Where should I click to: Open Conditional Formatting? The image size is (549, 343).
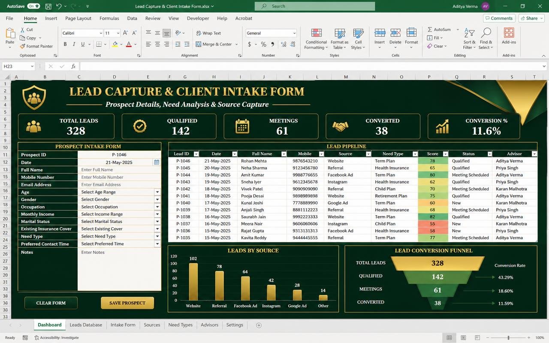(316, 39)
